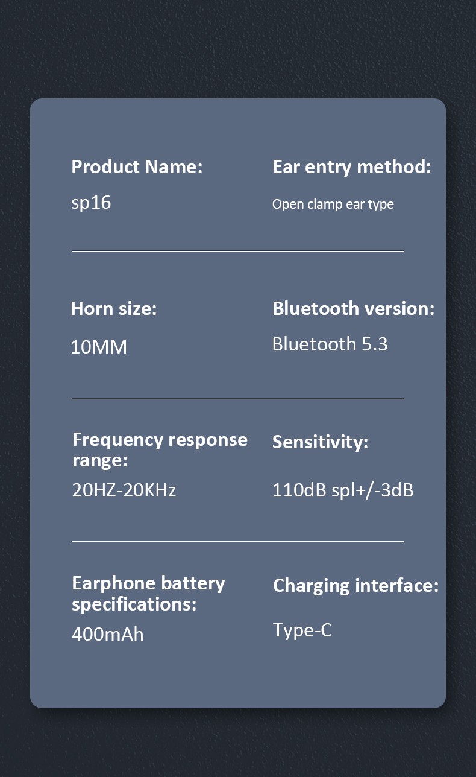Select the "110dB spl+/-3dB" sensitivity value
The height and width of the screenshot is (777, 476).
point(343,489)
